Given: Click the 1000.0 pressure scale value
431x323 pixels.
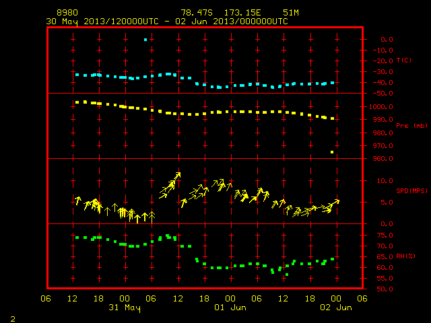Looking at the screenshot, I should point(381,107).
